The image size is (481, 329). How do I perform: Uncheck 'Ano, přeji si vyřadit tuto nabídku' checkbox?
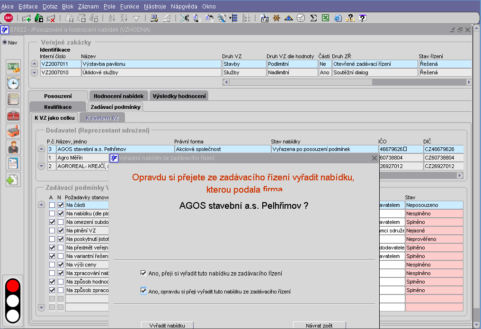point(143,273)
